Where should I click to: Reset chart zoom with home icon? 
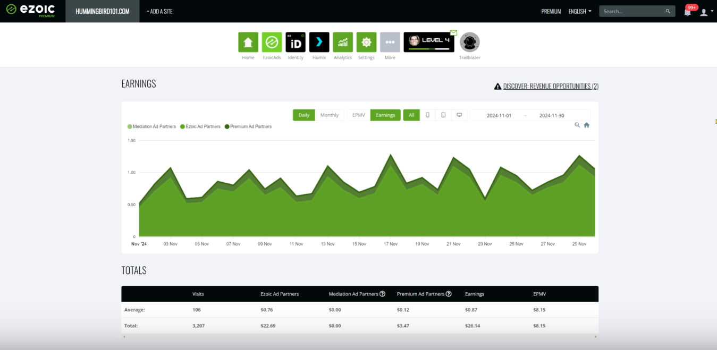[x=587, y=125]
